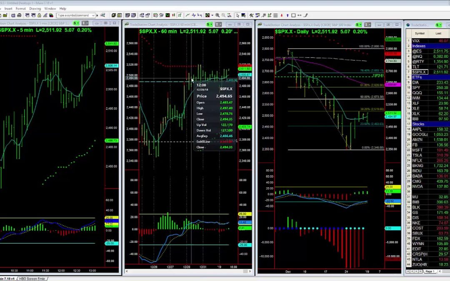
Task: Click the Quick Quote magnifier icon beside symbol box
Action: (x=103, y=15)
